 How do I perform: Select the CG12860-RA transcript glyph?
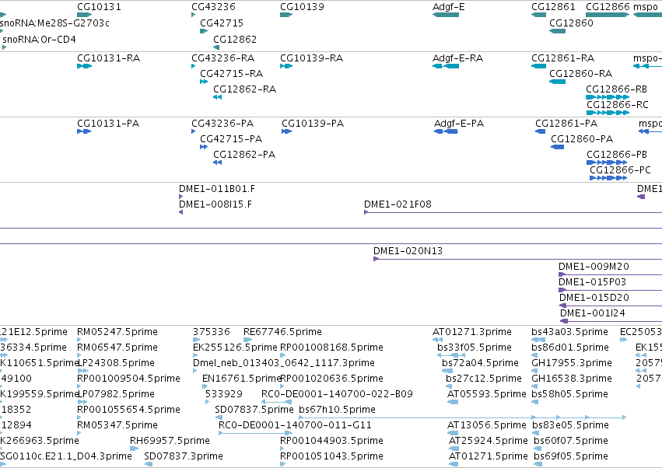557,82
